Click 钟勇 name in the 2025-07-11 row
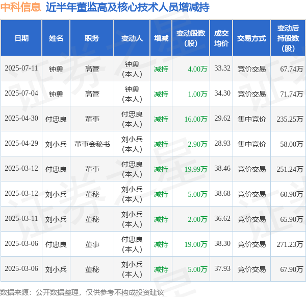306x297 pixels. pyautogui.click(x=56, y=69)
